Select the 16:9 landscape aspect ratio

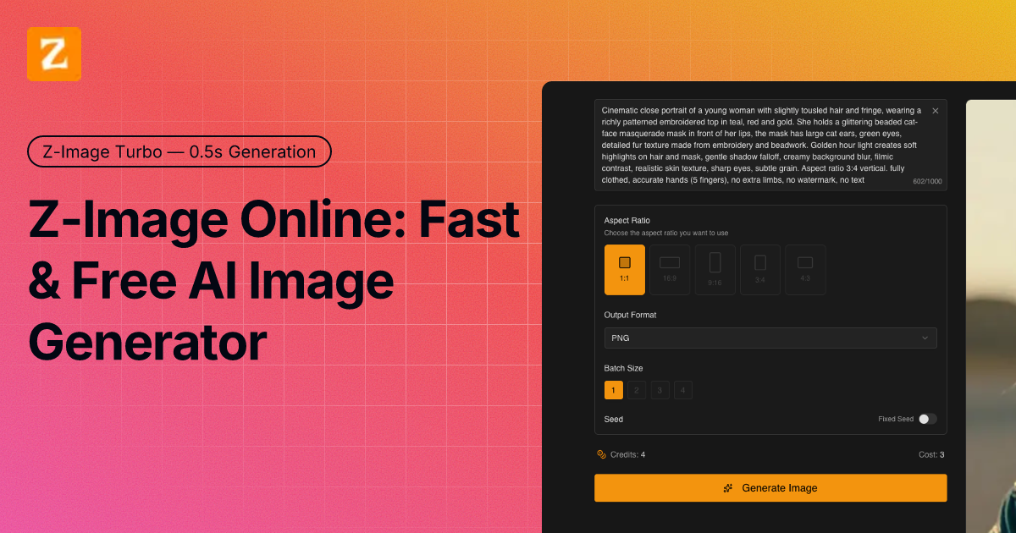669,269
